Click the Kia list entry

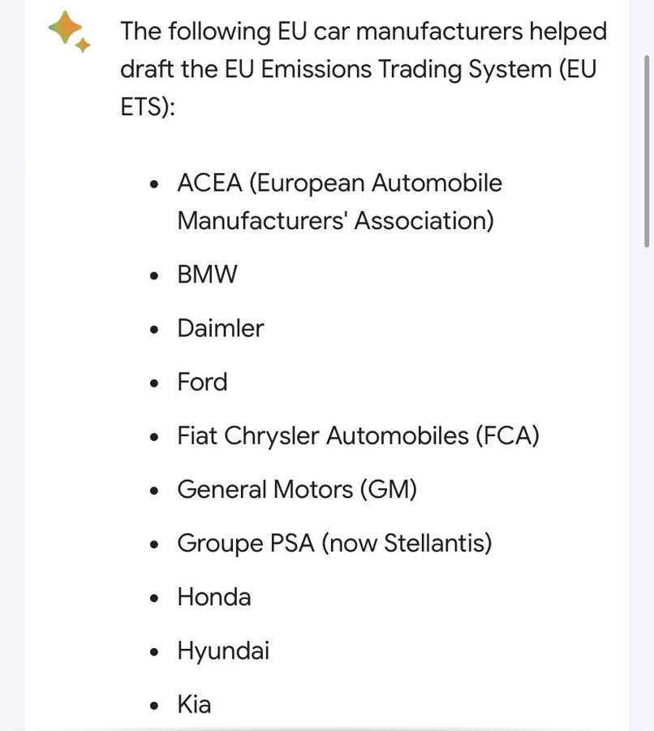(x=194, y=704)
